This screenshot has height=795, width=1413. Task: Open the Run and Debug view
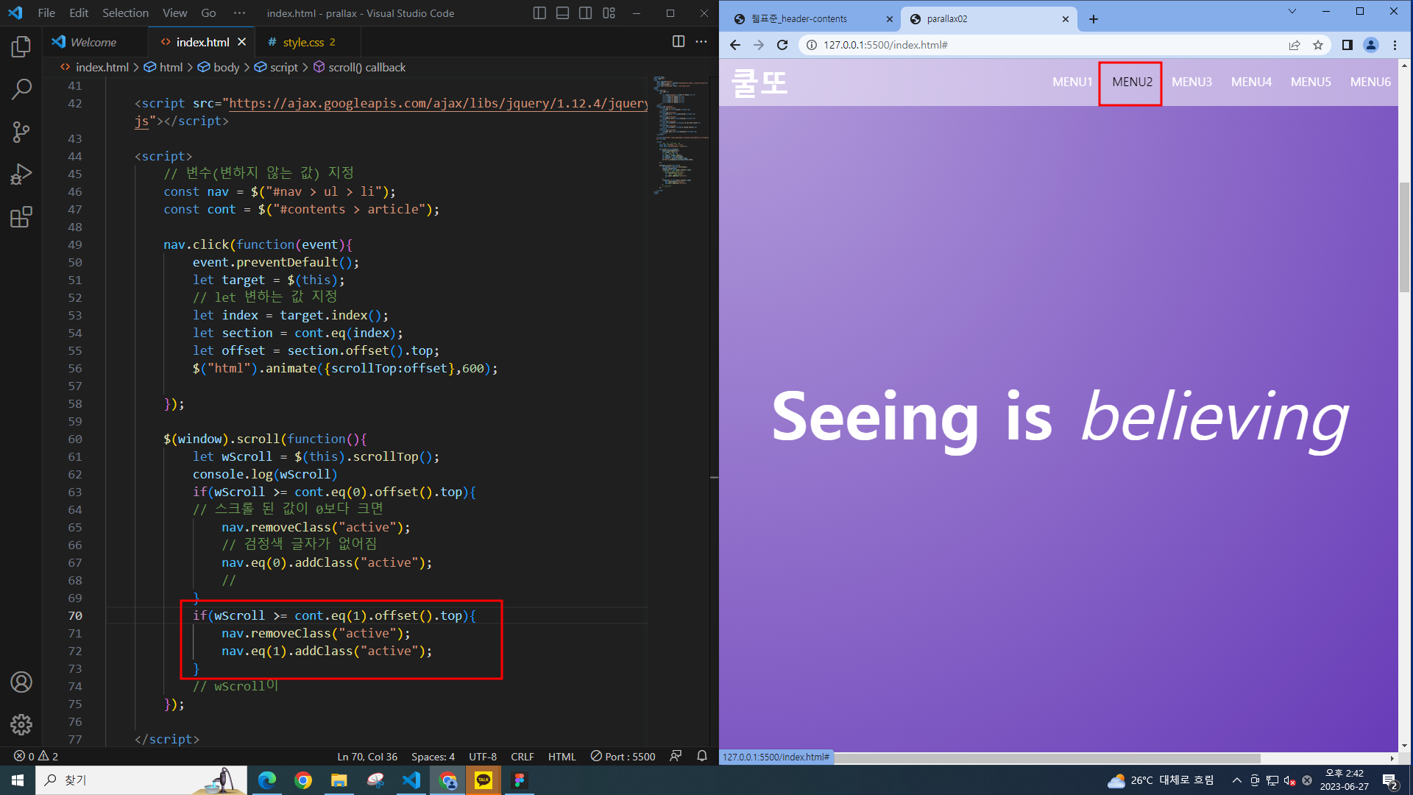21,174
